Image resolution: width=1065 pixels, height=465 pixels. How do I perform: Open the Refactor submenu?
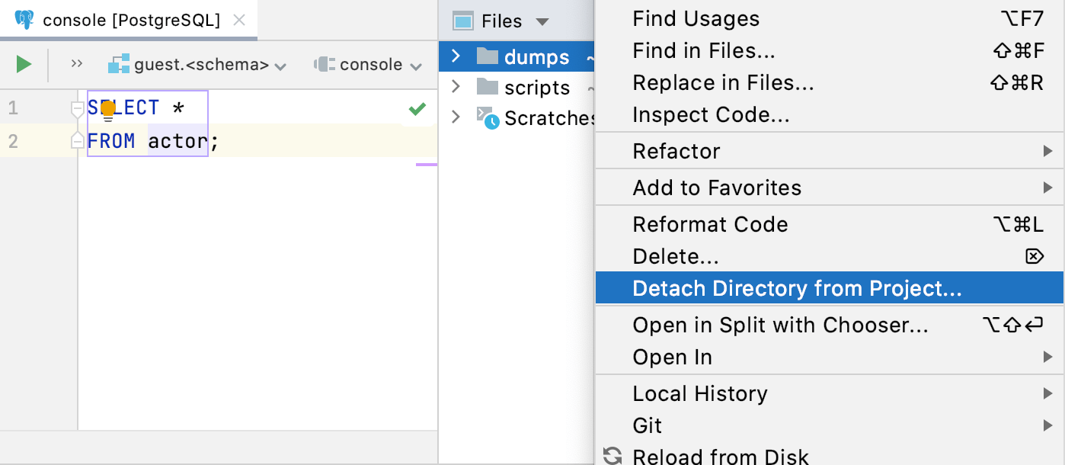[675, 151]
